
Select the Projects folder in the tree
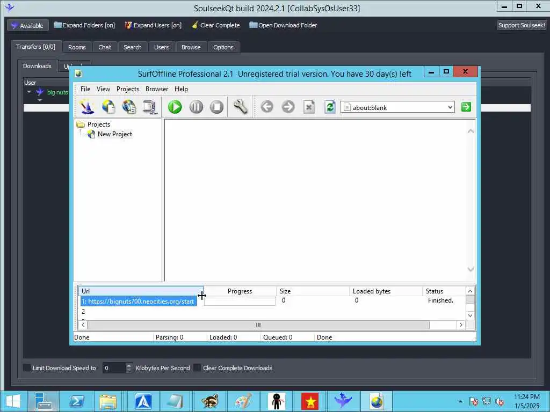pos(99,124)
